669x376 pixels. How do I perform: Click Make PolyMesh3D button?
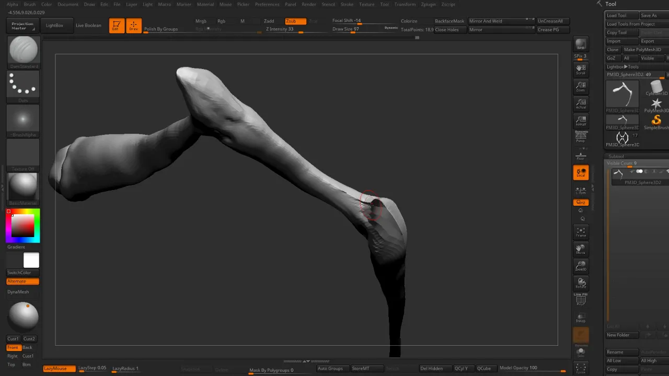645,50
